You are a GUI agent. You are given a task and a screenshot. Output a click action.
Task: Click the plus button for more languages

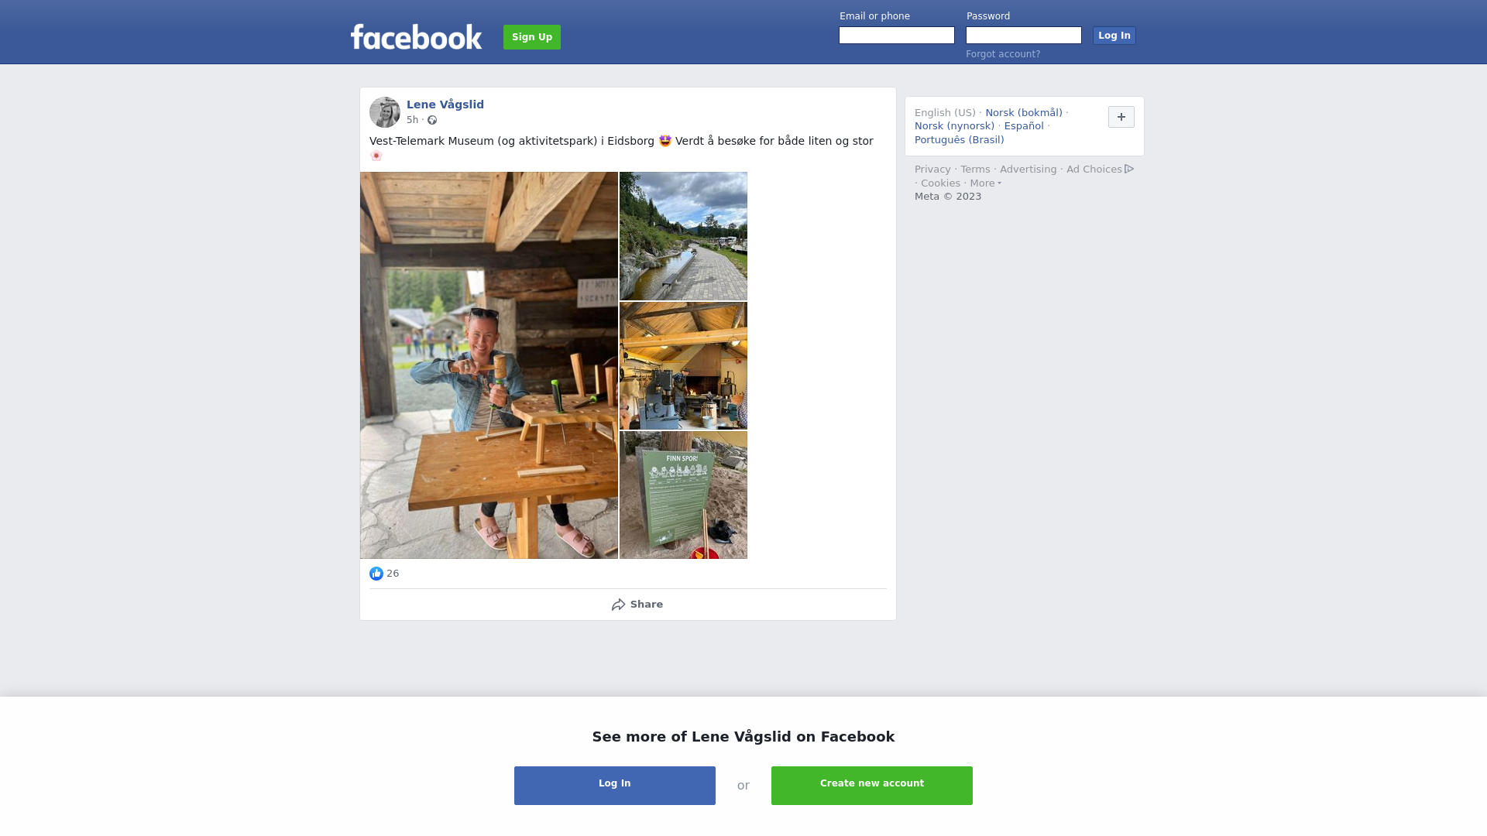[x=1121, y=117]
